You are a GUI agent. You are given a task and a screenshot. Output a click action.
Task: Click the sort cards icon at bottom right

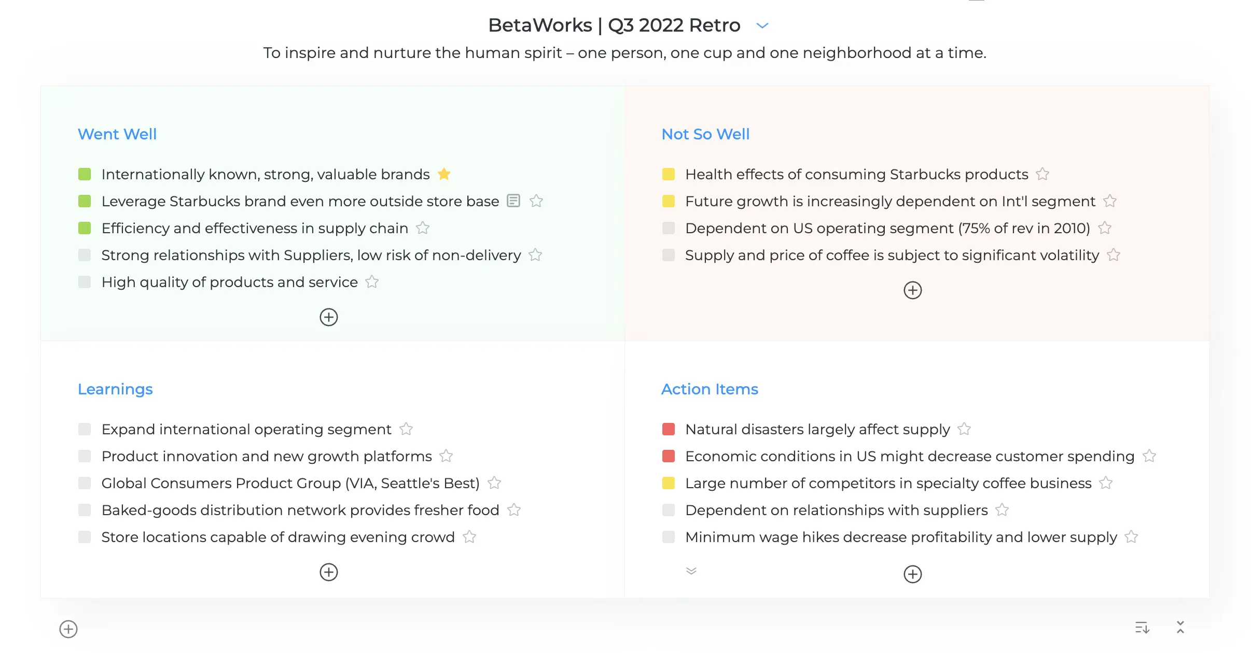coord(1142,628)
